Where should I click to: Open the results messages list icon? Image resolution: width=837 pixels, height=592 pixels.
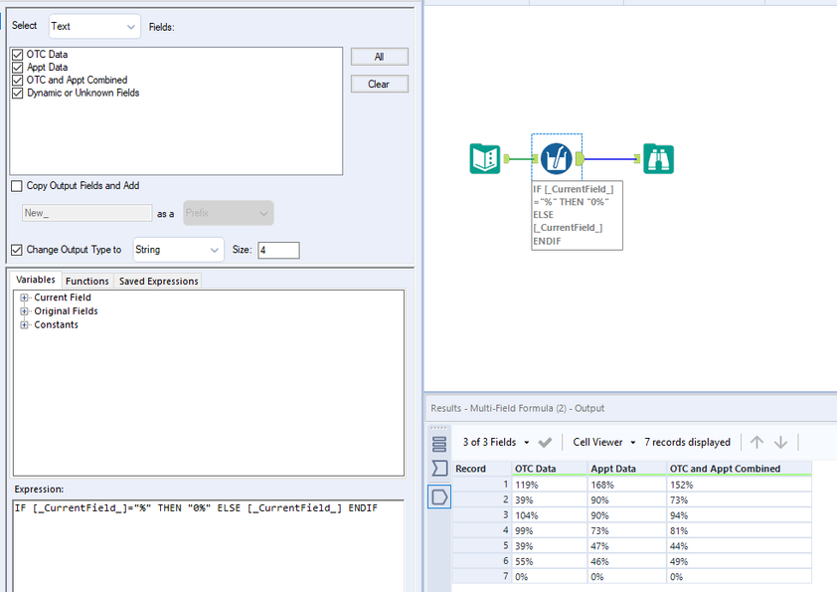439,444
